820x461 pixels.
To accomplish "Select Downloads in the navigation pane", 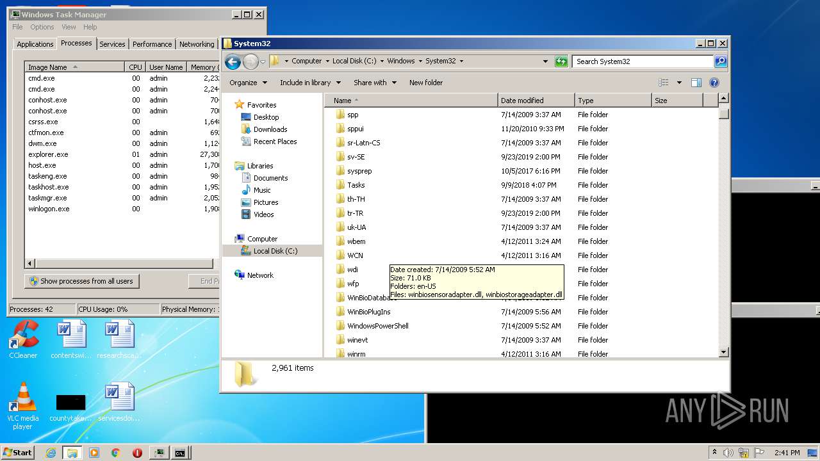I will (x=270, y=129).
